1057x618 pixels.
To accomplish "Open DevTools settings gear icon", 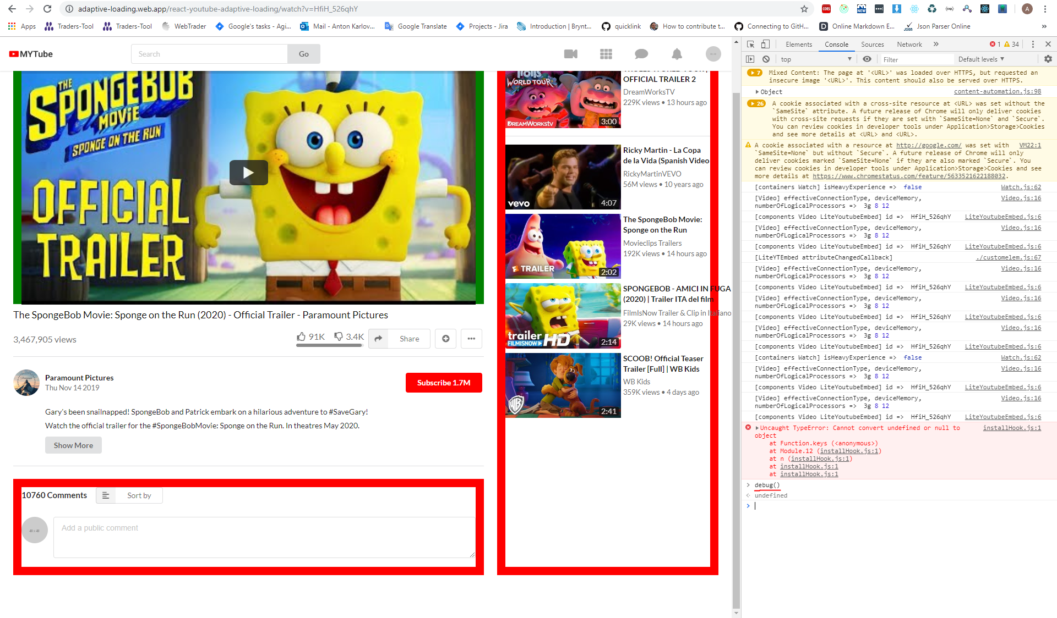I will point(1048,59).
